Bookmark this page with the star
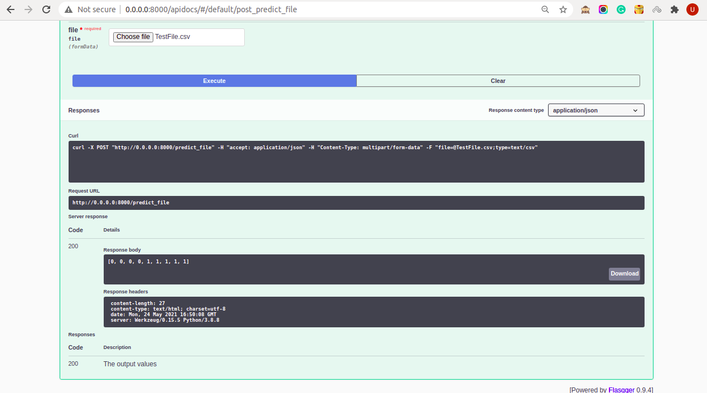 (563, 9)
